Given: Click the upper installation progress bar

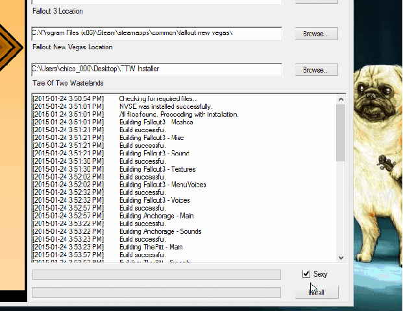Looking at the screenshot, I should [156, 275].
